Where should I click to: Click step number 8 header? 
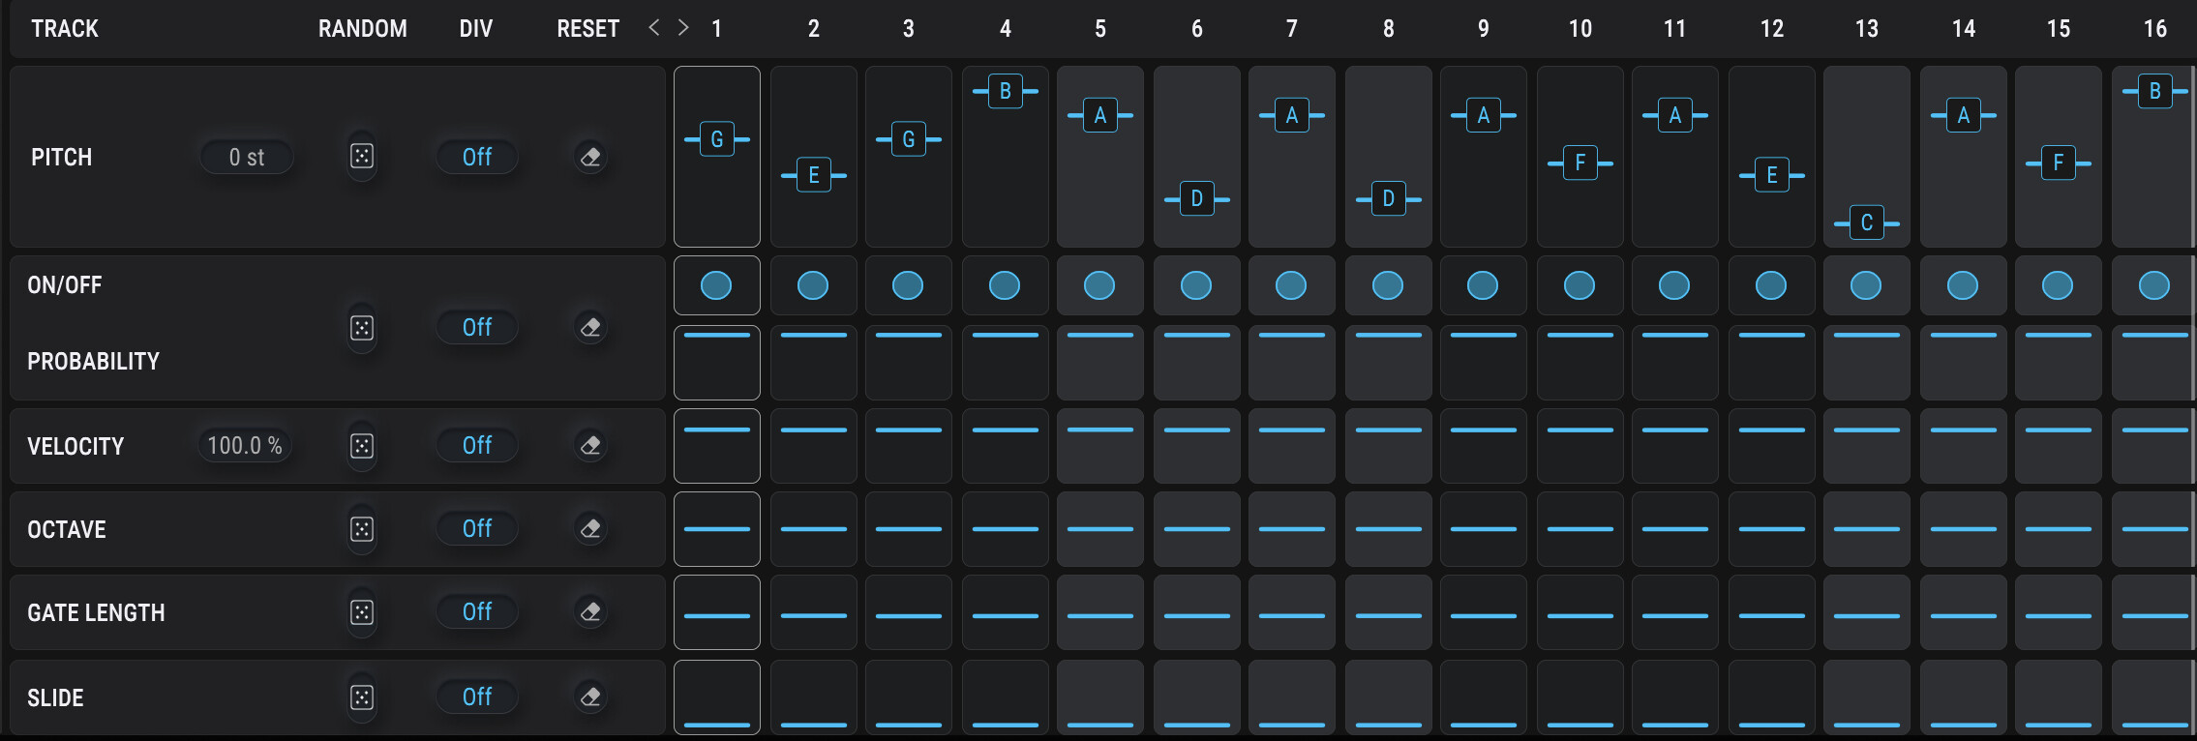click(1389, 29)
